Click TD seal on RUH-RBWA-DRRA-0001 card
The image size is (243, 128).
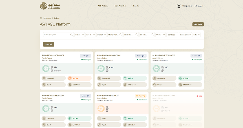46,109
